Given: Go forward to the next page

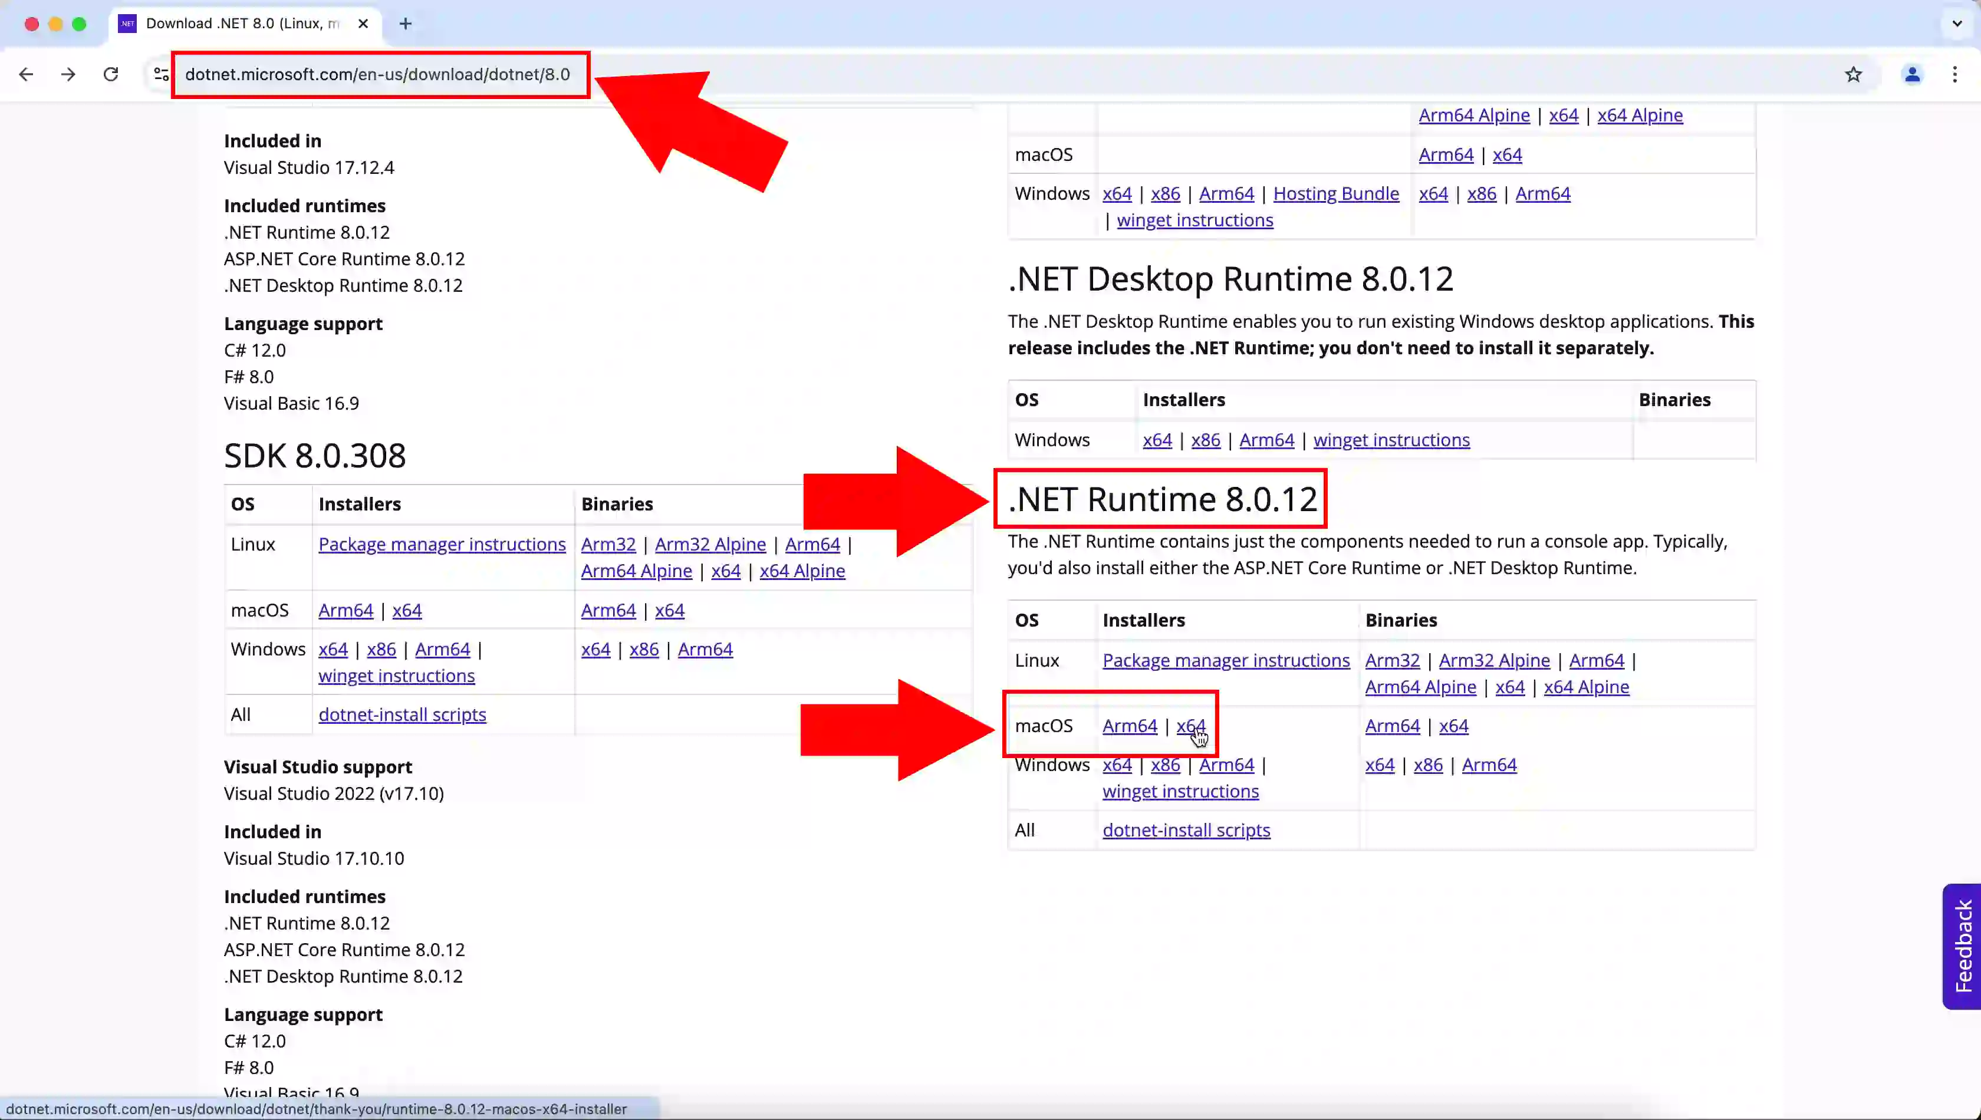Looking at the screenshot, I should click(68, 75).
